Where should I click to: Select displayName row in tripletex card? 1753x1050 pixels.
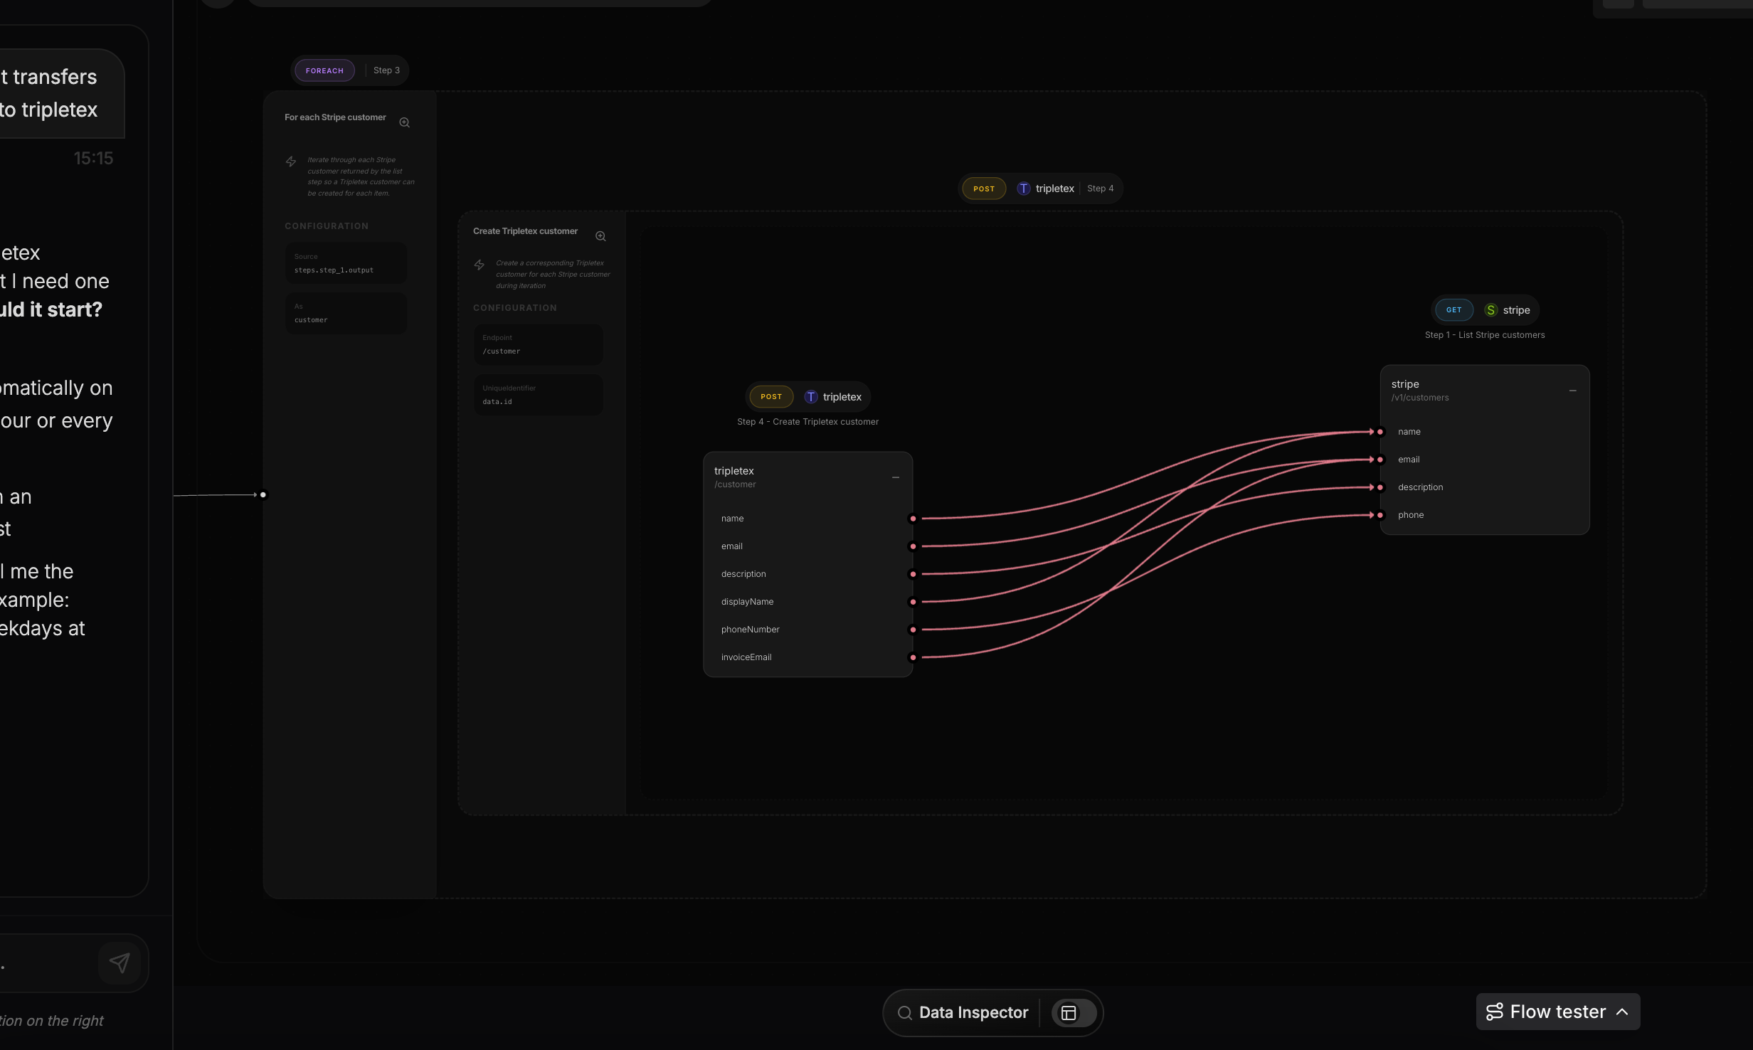tap(807, 602)
